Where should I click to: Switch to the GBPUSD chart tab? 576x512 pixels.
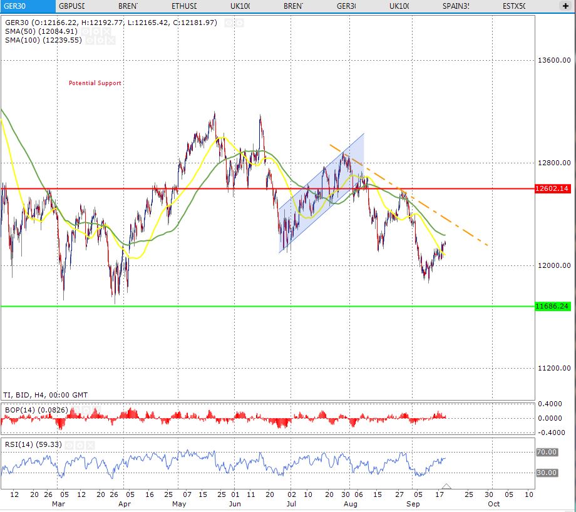(x=71, y=6)
